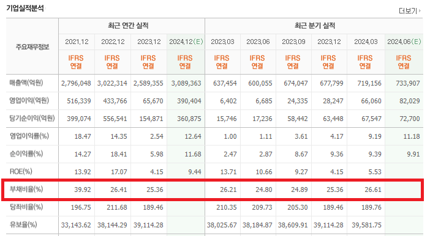Screen dimensions: 430x236
Task: Click debt ratio value 26.41
Action: pyautogui.click(x=119, y=190)
